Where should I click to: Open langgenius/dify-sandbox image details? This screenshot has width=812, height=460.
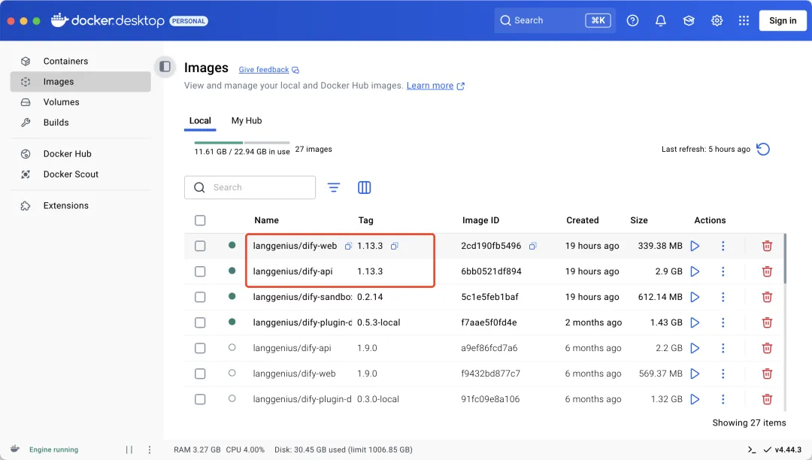302,297
